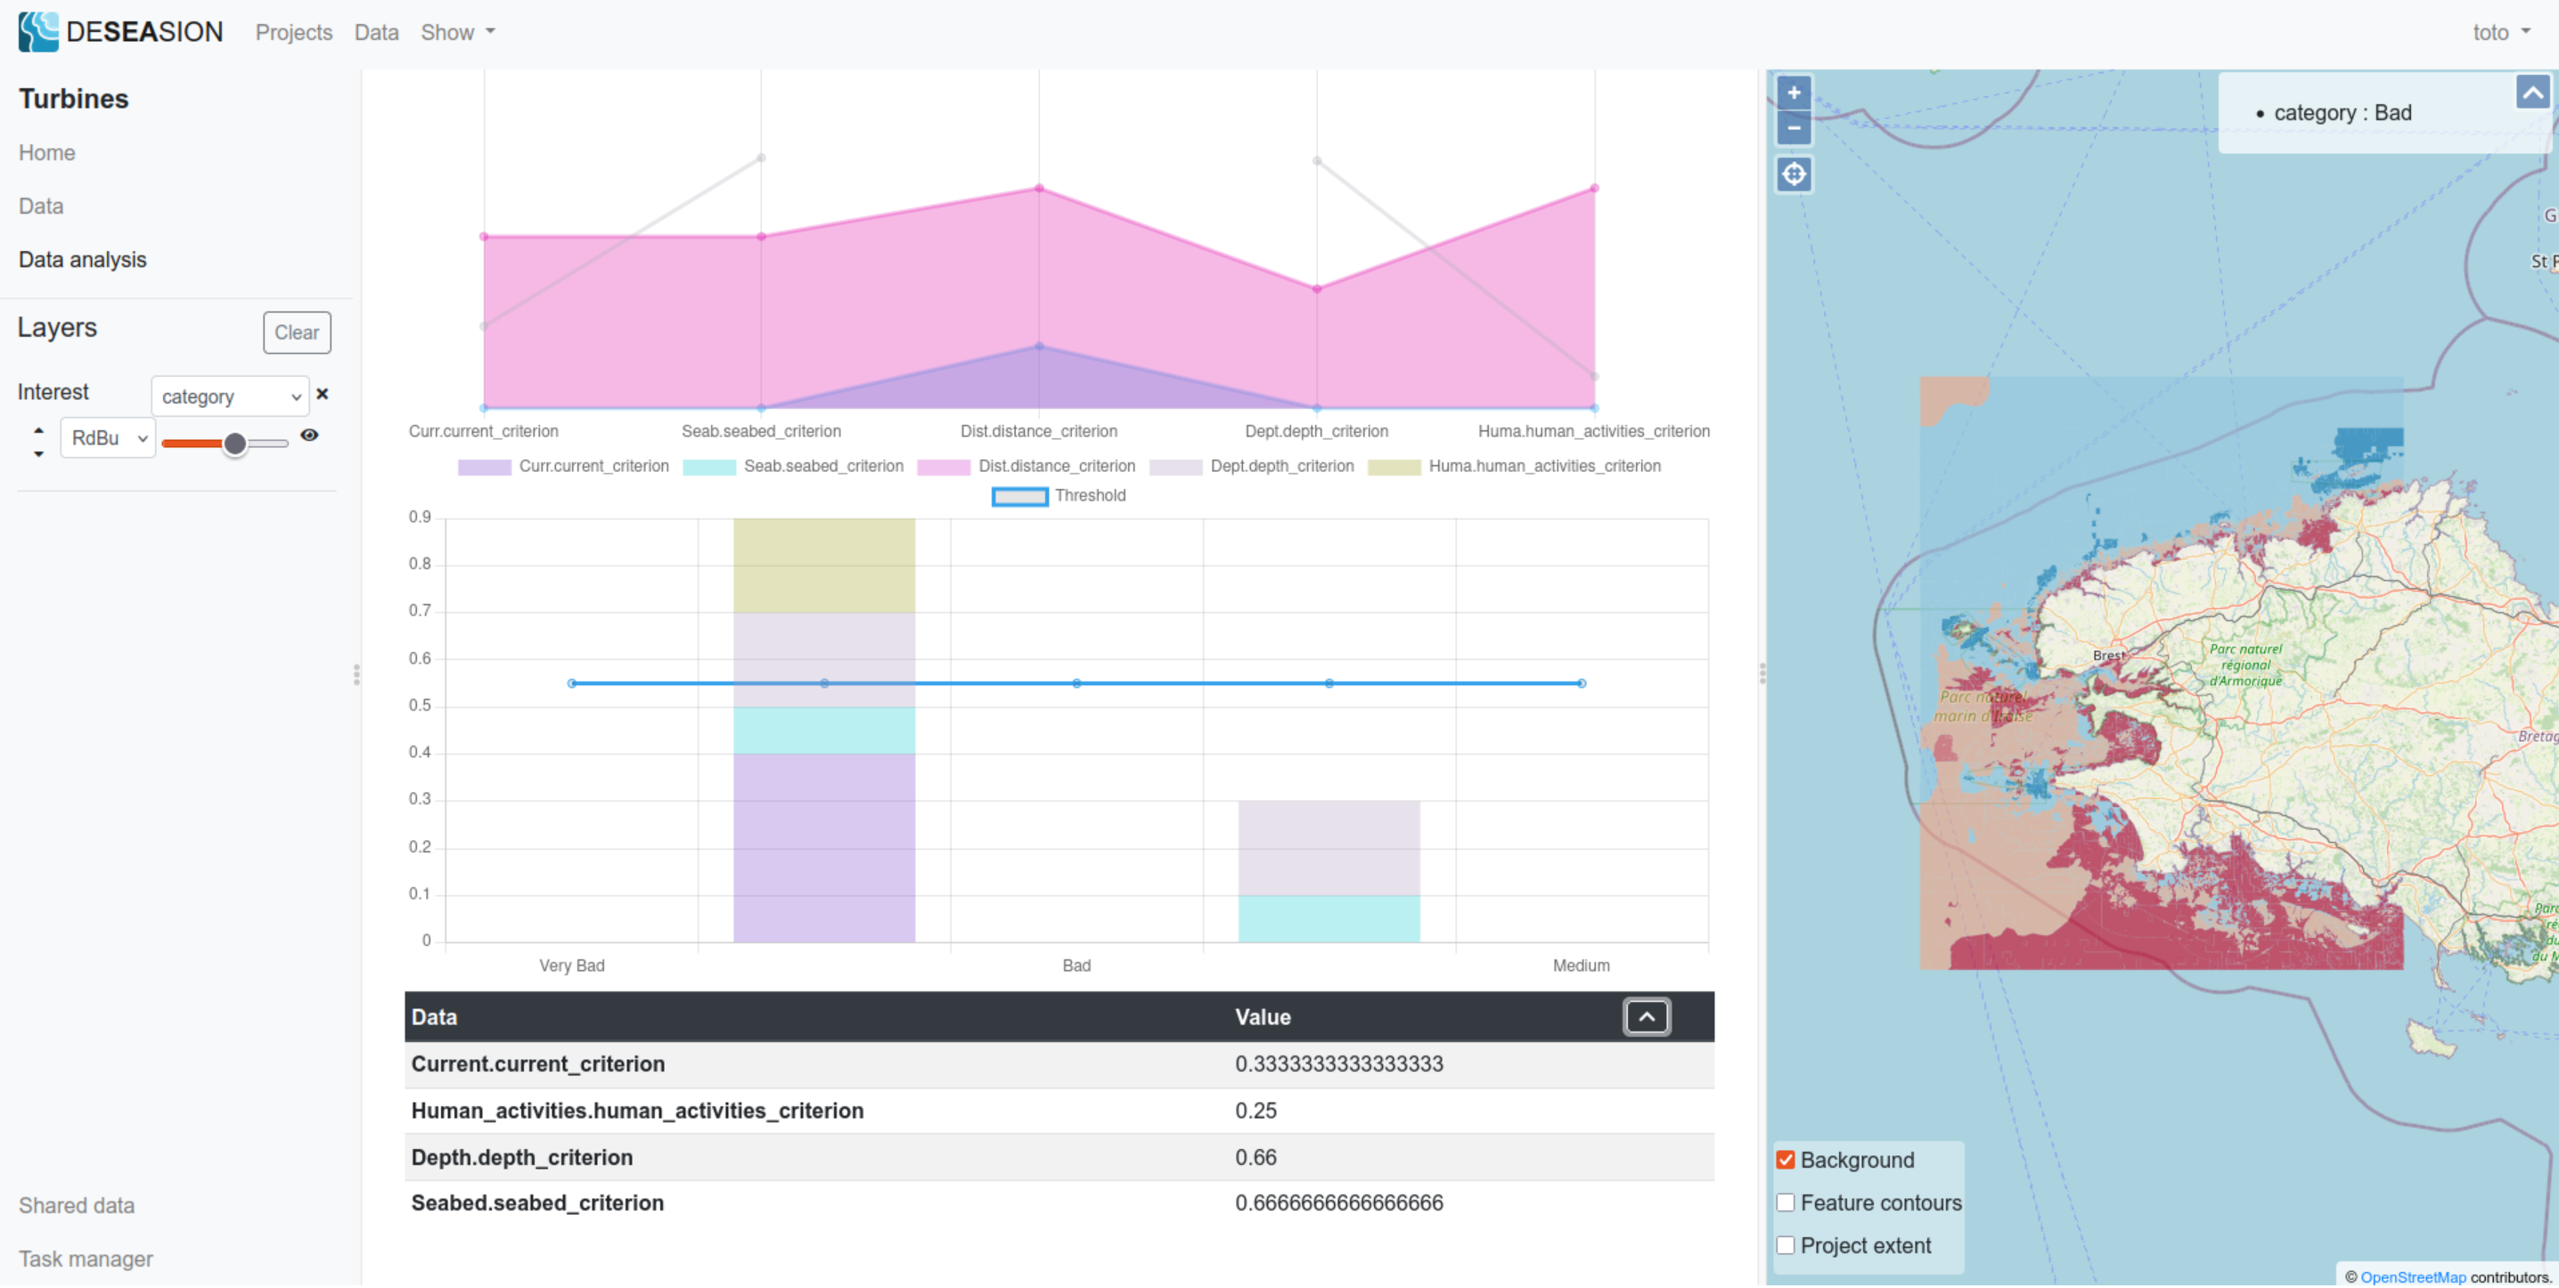Viewport: 2559px width, 1288px height.
Task: Zoom in on the map
Action: [1793, 94]
